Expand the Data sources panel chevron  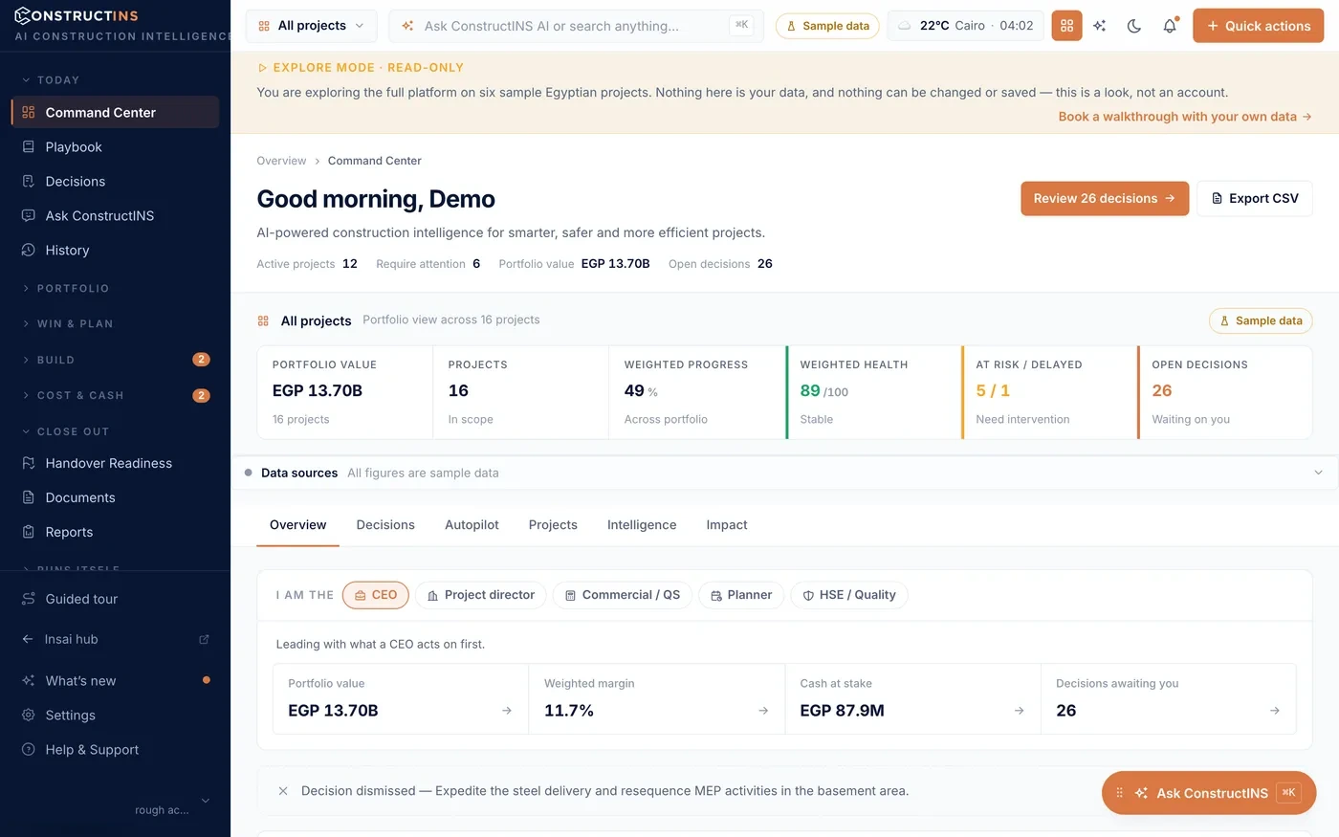[1318, 473]
